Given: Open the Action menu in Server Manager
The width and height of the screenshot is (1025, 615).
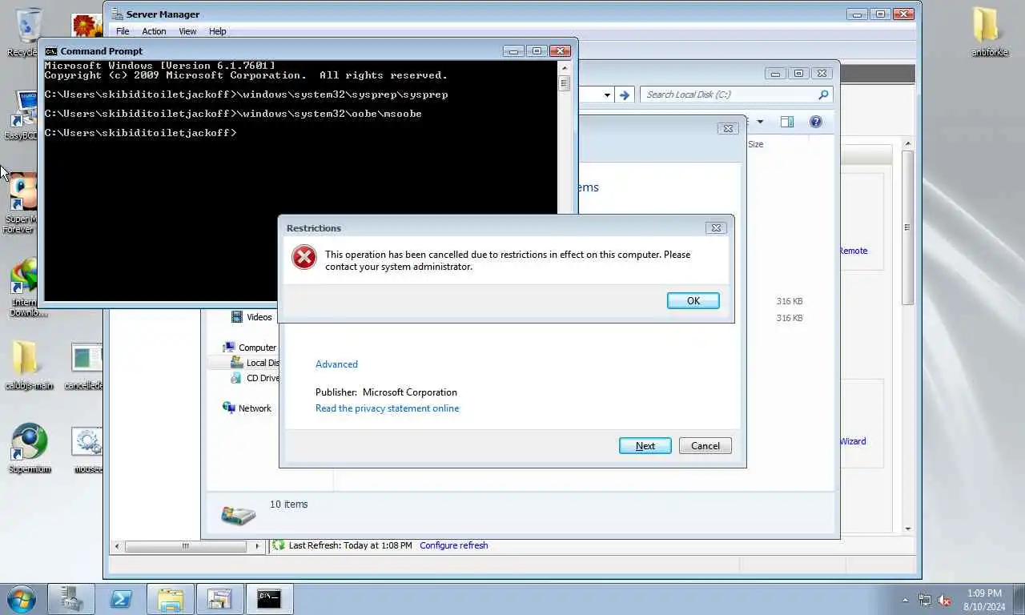Looking at the screenshot, I should [x=154, y=31].
